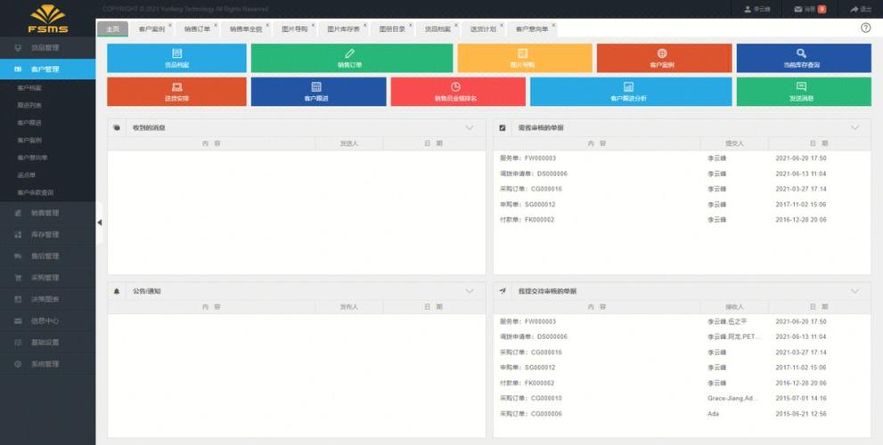Switch to the 图片库存表 tab

(344, 29)
